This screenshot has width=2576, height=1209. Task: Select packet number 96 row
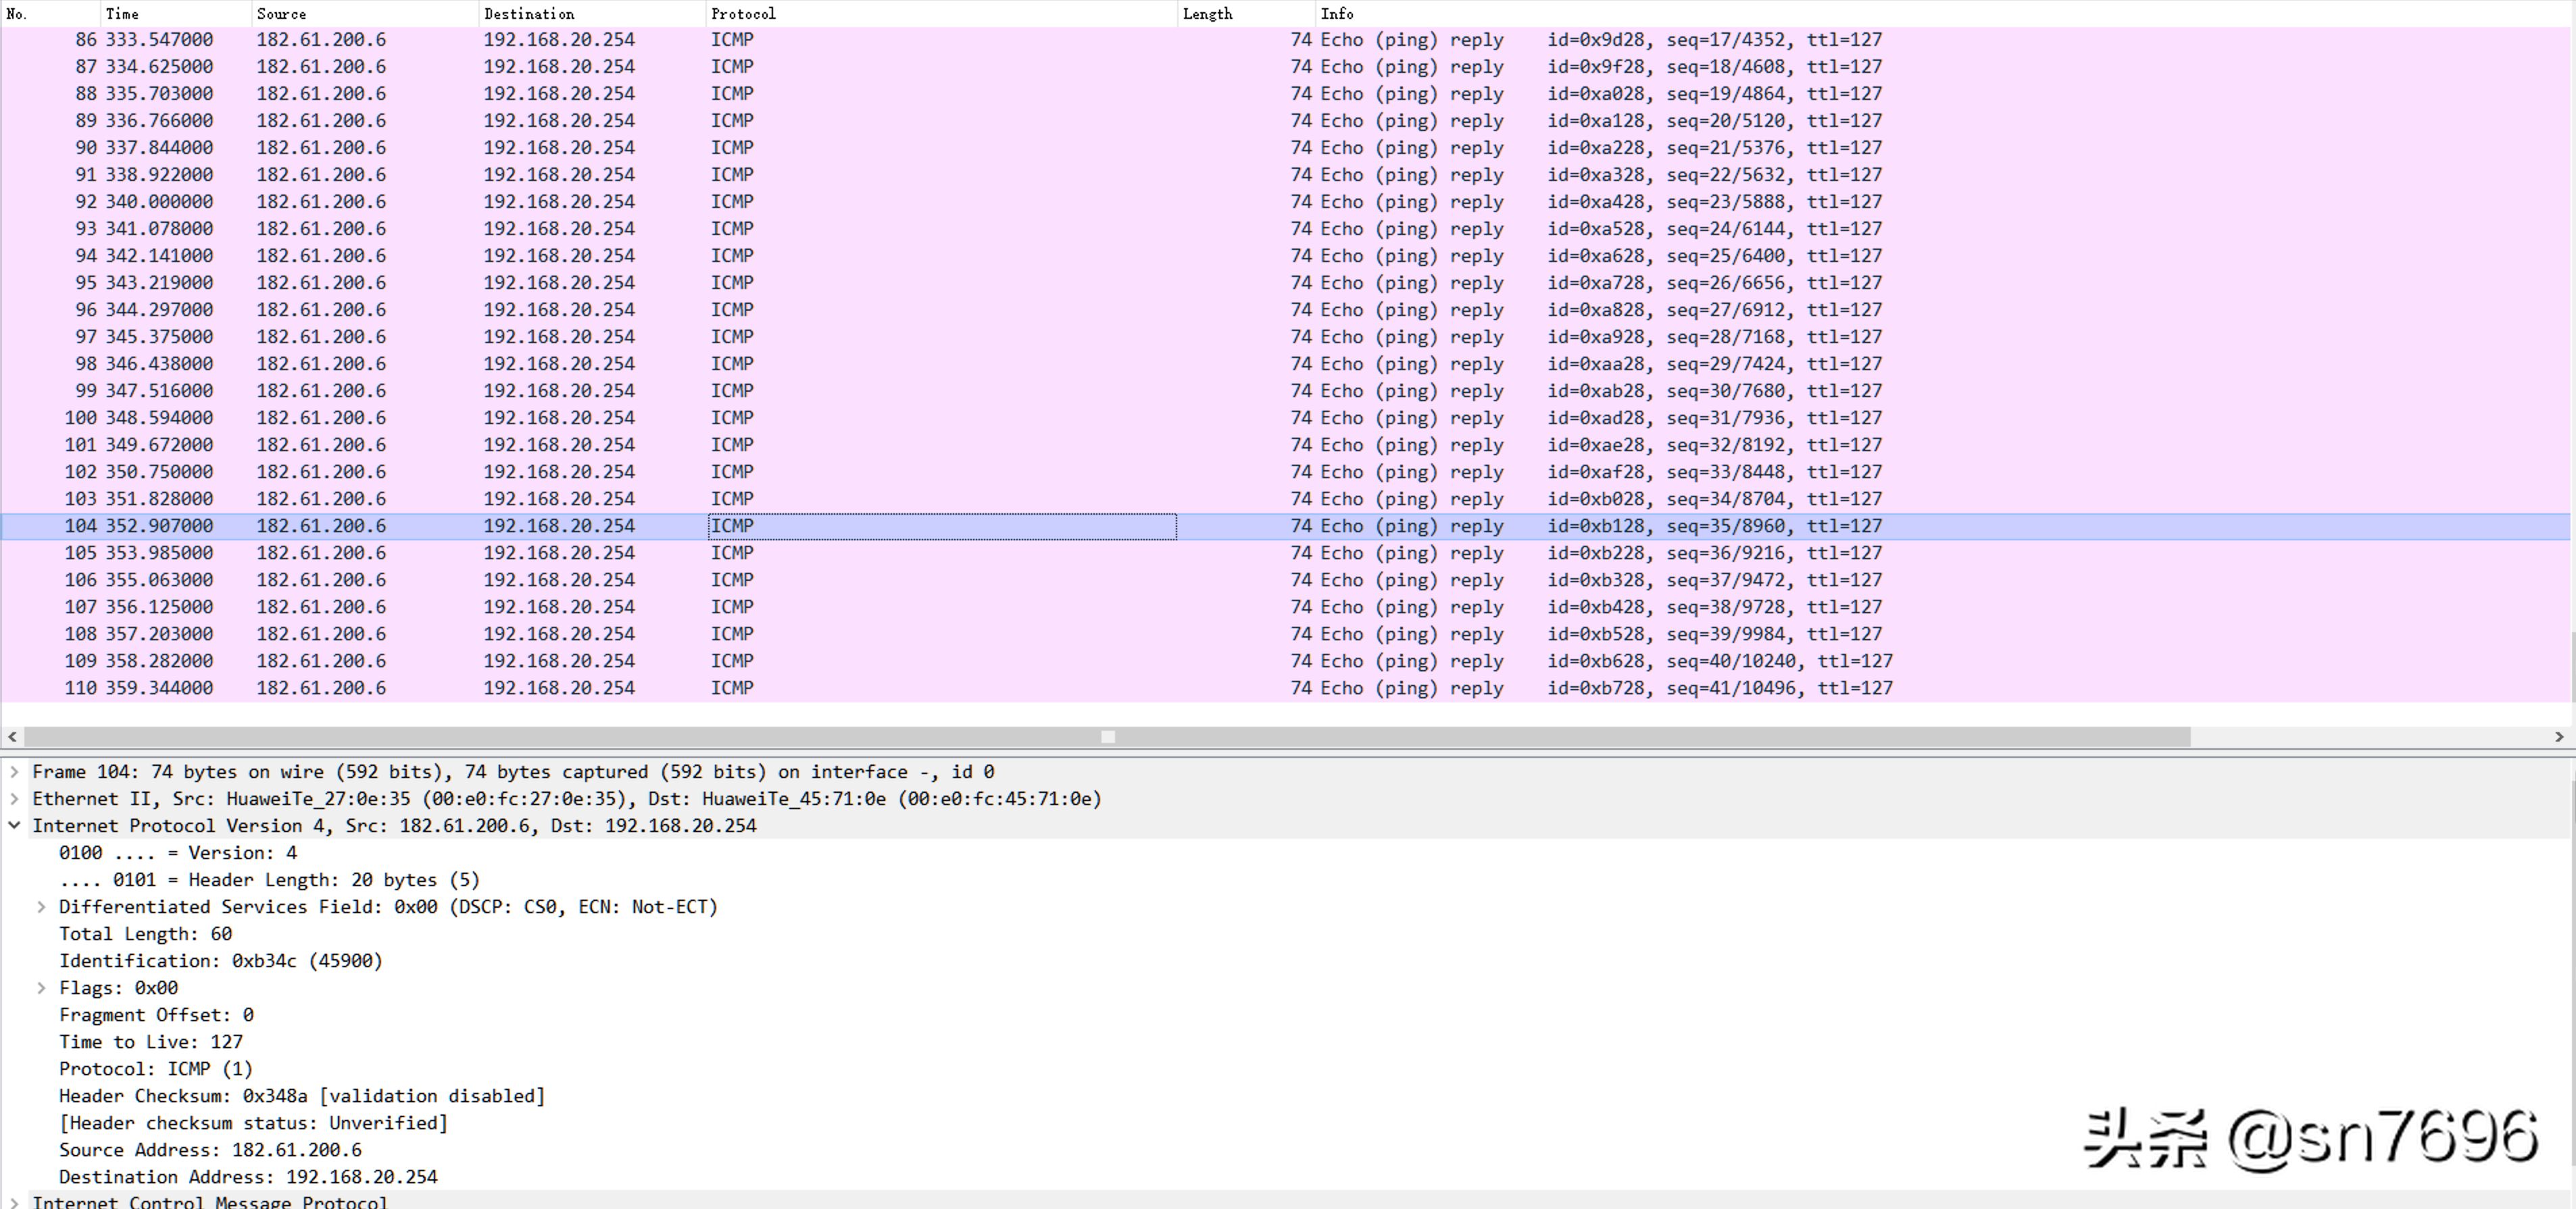(1286, 310)
